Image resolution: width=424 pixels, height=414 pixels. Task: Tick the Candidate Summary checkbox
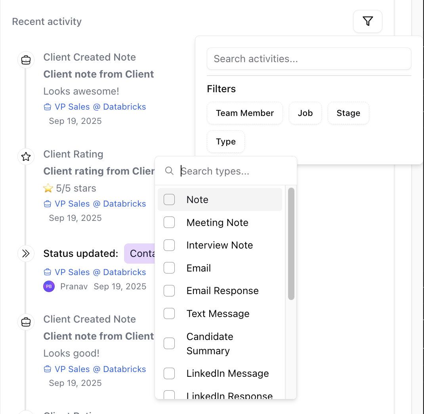point(169,344)
